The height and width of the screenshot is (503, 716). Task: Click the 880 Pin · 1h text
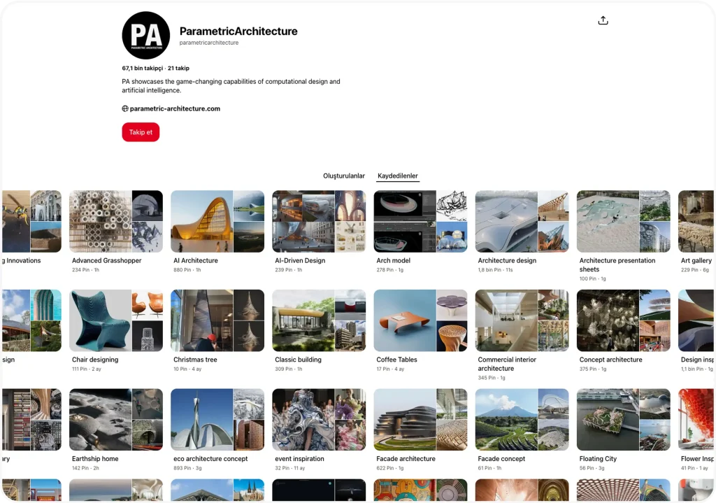187,270
